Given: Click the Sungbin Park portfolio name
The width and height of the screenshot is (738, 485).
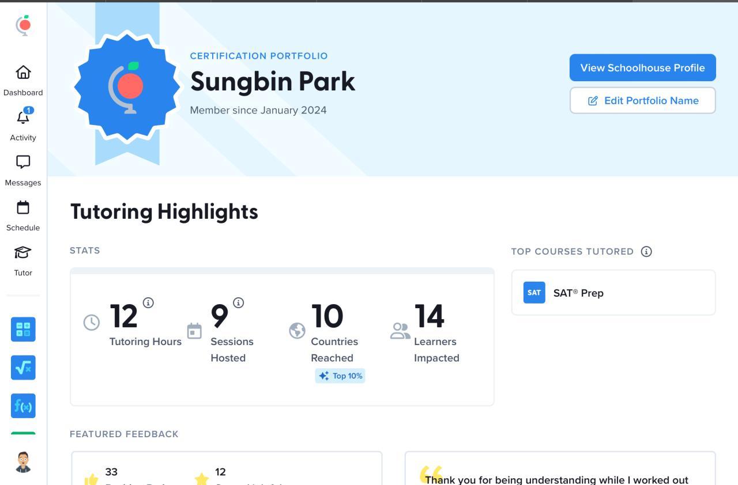Looking at the screenshot, I should [273, 81].
